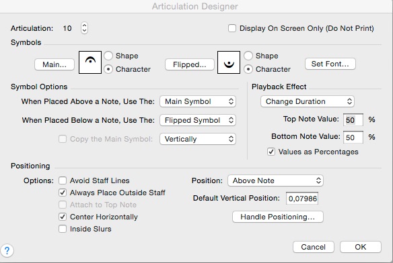Screen dimensions: 393x263
Task: Open the Vertically copy direction dropdown
Action: click(x=198, y=139)
